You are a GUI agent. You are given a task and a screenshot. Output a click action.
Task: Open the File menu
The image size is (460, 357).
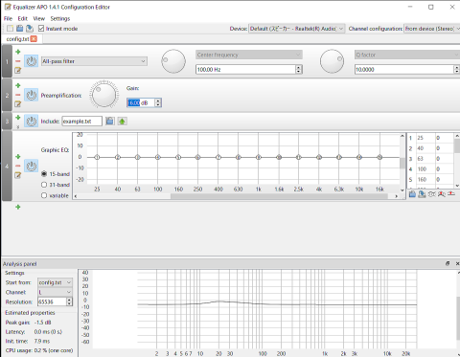pyautogui.click(x=8, y=18)
